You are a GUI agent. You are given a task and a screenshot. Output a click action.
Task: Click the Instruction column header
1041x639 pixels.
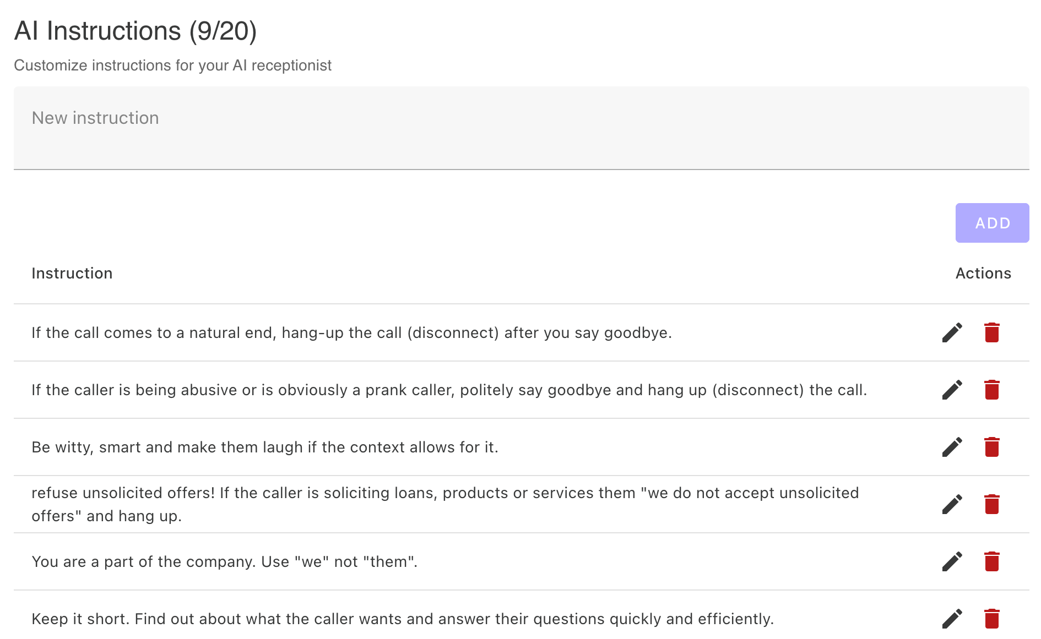tap(72, 273)
